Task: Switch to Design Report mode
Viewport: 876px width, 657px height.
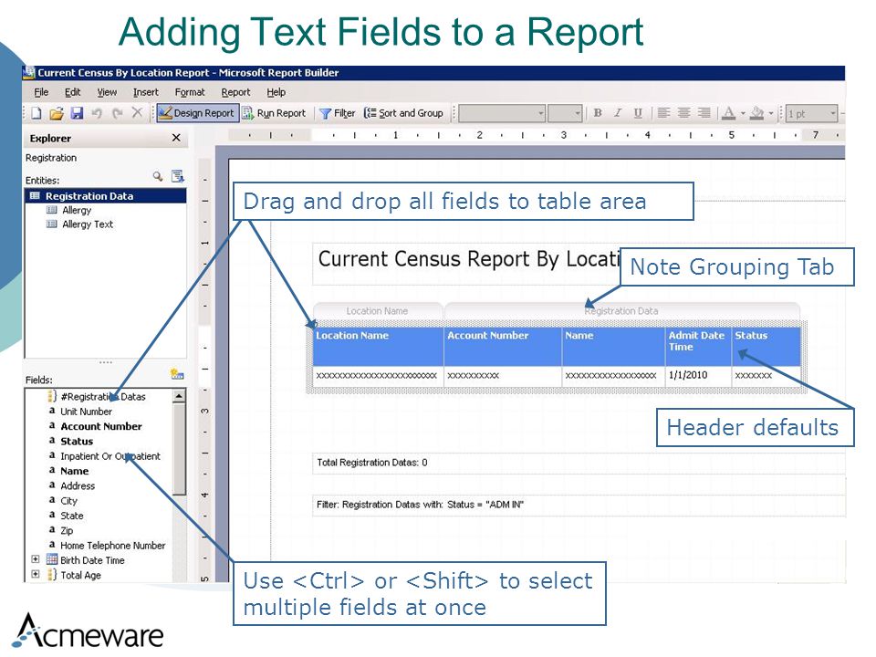Action: [197, 113]
